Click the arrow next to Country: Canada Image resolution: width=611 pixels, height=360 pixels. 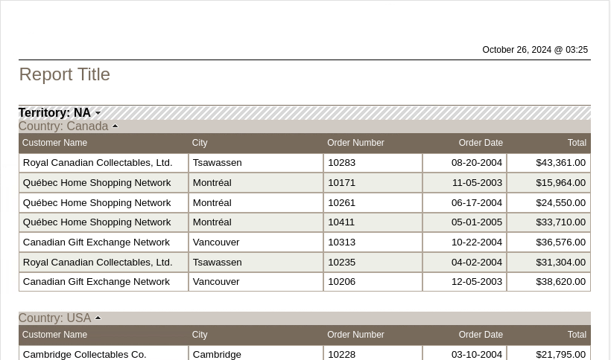pyautogui.click(x=115, y=126)
